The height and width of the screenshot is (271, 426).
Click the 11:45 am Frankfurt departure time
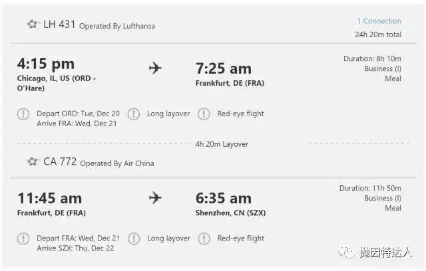click(x=50, y=198)
